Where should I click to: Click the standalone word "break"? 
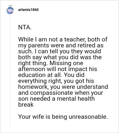coord(26,105)
